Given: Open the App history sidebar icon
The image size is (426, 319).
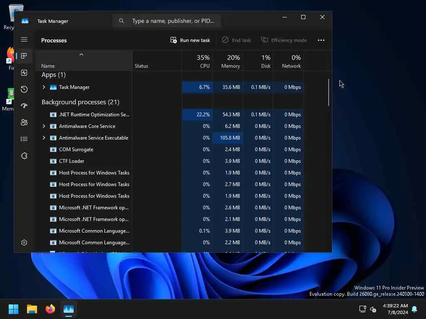Looking at the screenshot, I should pyautogui.click(x=24, y=89).
